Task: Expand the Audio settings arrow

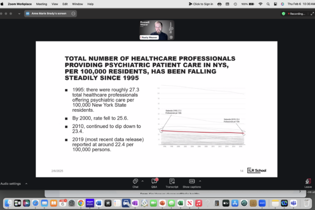Action: click(25, 184)
